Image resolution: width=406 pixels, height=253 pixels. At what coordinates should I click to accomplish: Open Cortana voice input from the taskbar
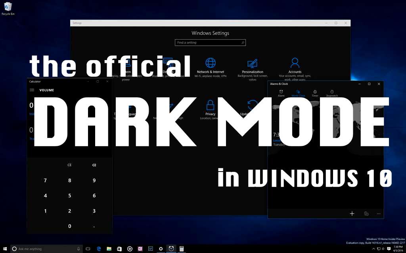pyautogui.click(x=78, y=249)
